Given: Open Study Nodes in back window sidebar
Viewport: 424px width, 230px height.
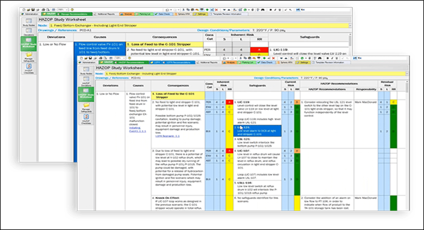Looking at the screenshot, I should pos(29,22).
